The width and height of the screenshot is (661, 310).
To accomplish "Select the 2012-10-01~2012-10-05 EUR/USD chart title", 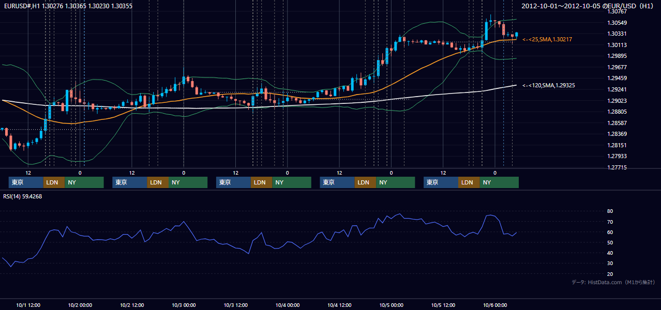I will (x=588, y=6).
